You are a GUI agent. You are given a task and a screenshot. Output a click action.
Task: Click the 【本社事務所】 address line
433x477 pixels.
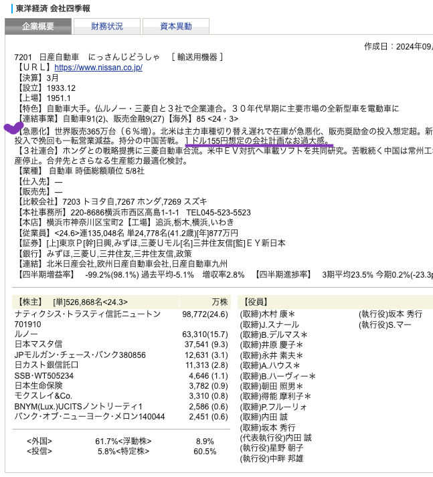(x=133, y=212)
